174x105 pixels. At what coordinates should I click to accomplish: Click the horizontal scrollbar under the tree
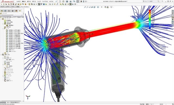pyautogui.click(x=12, y=101)
